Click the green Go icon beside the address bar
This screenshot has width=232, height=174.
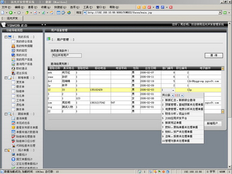tap(225, 13)
